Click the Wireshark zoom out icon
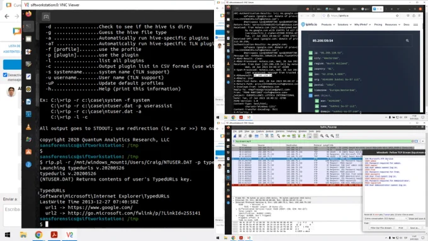428x241 pixels. [327, 136]
